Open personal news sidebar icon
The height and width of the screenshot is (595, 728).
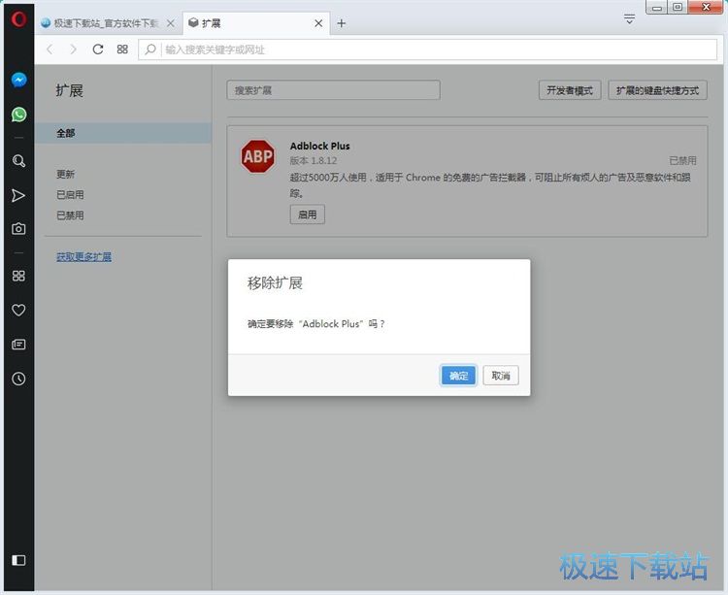click(x=18, y=345)
